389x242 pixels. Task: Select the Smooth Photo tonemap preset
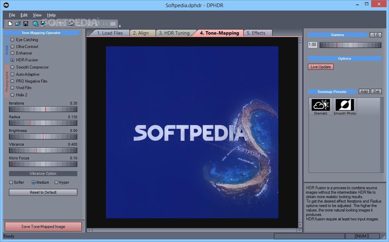(x=345, y=107)
